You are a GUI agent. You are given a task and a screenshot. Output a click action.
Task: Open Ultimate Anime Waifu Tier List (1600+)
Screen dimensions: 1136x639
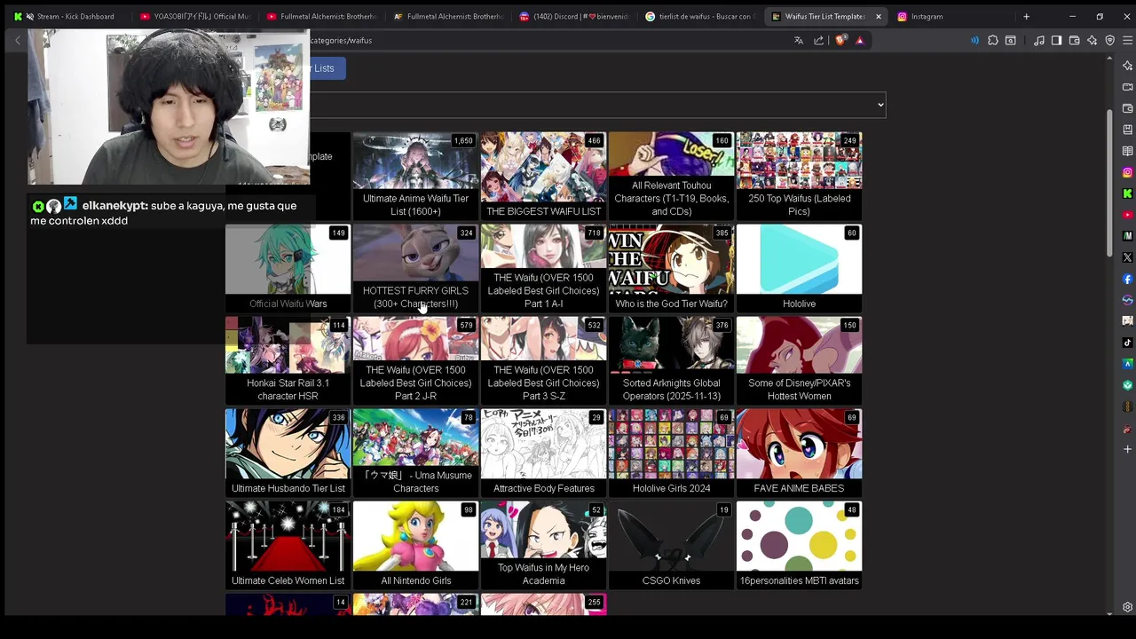[415, 176]
